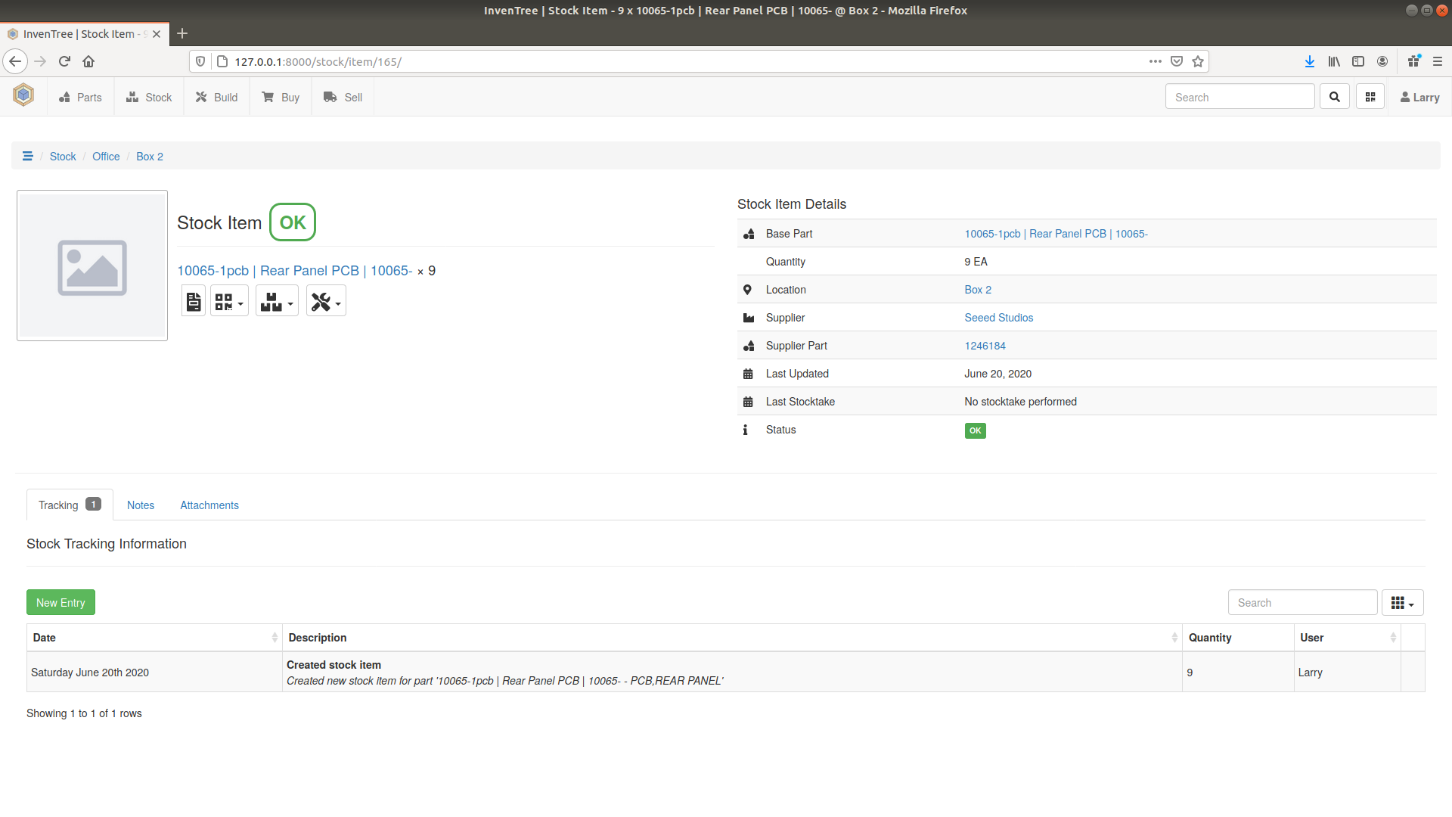Open the Larry user account menu
The image size is (1452, 817).
tap(1419, 97)
